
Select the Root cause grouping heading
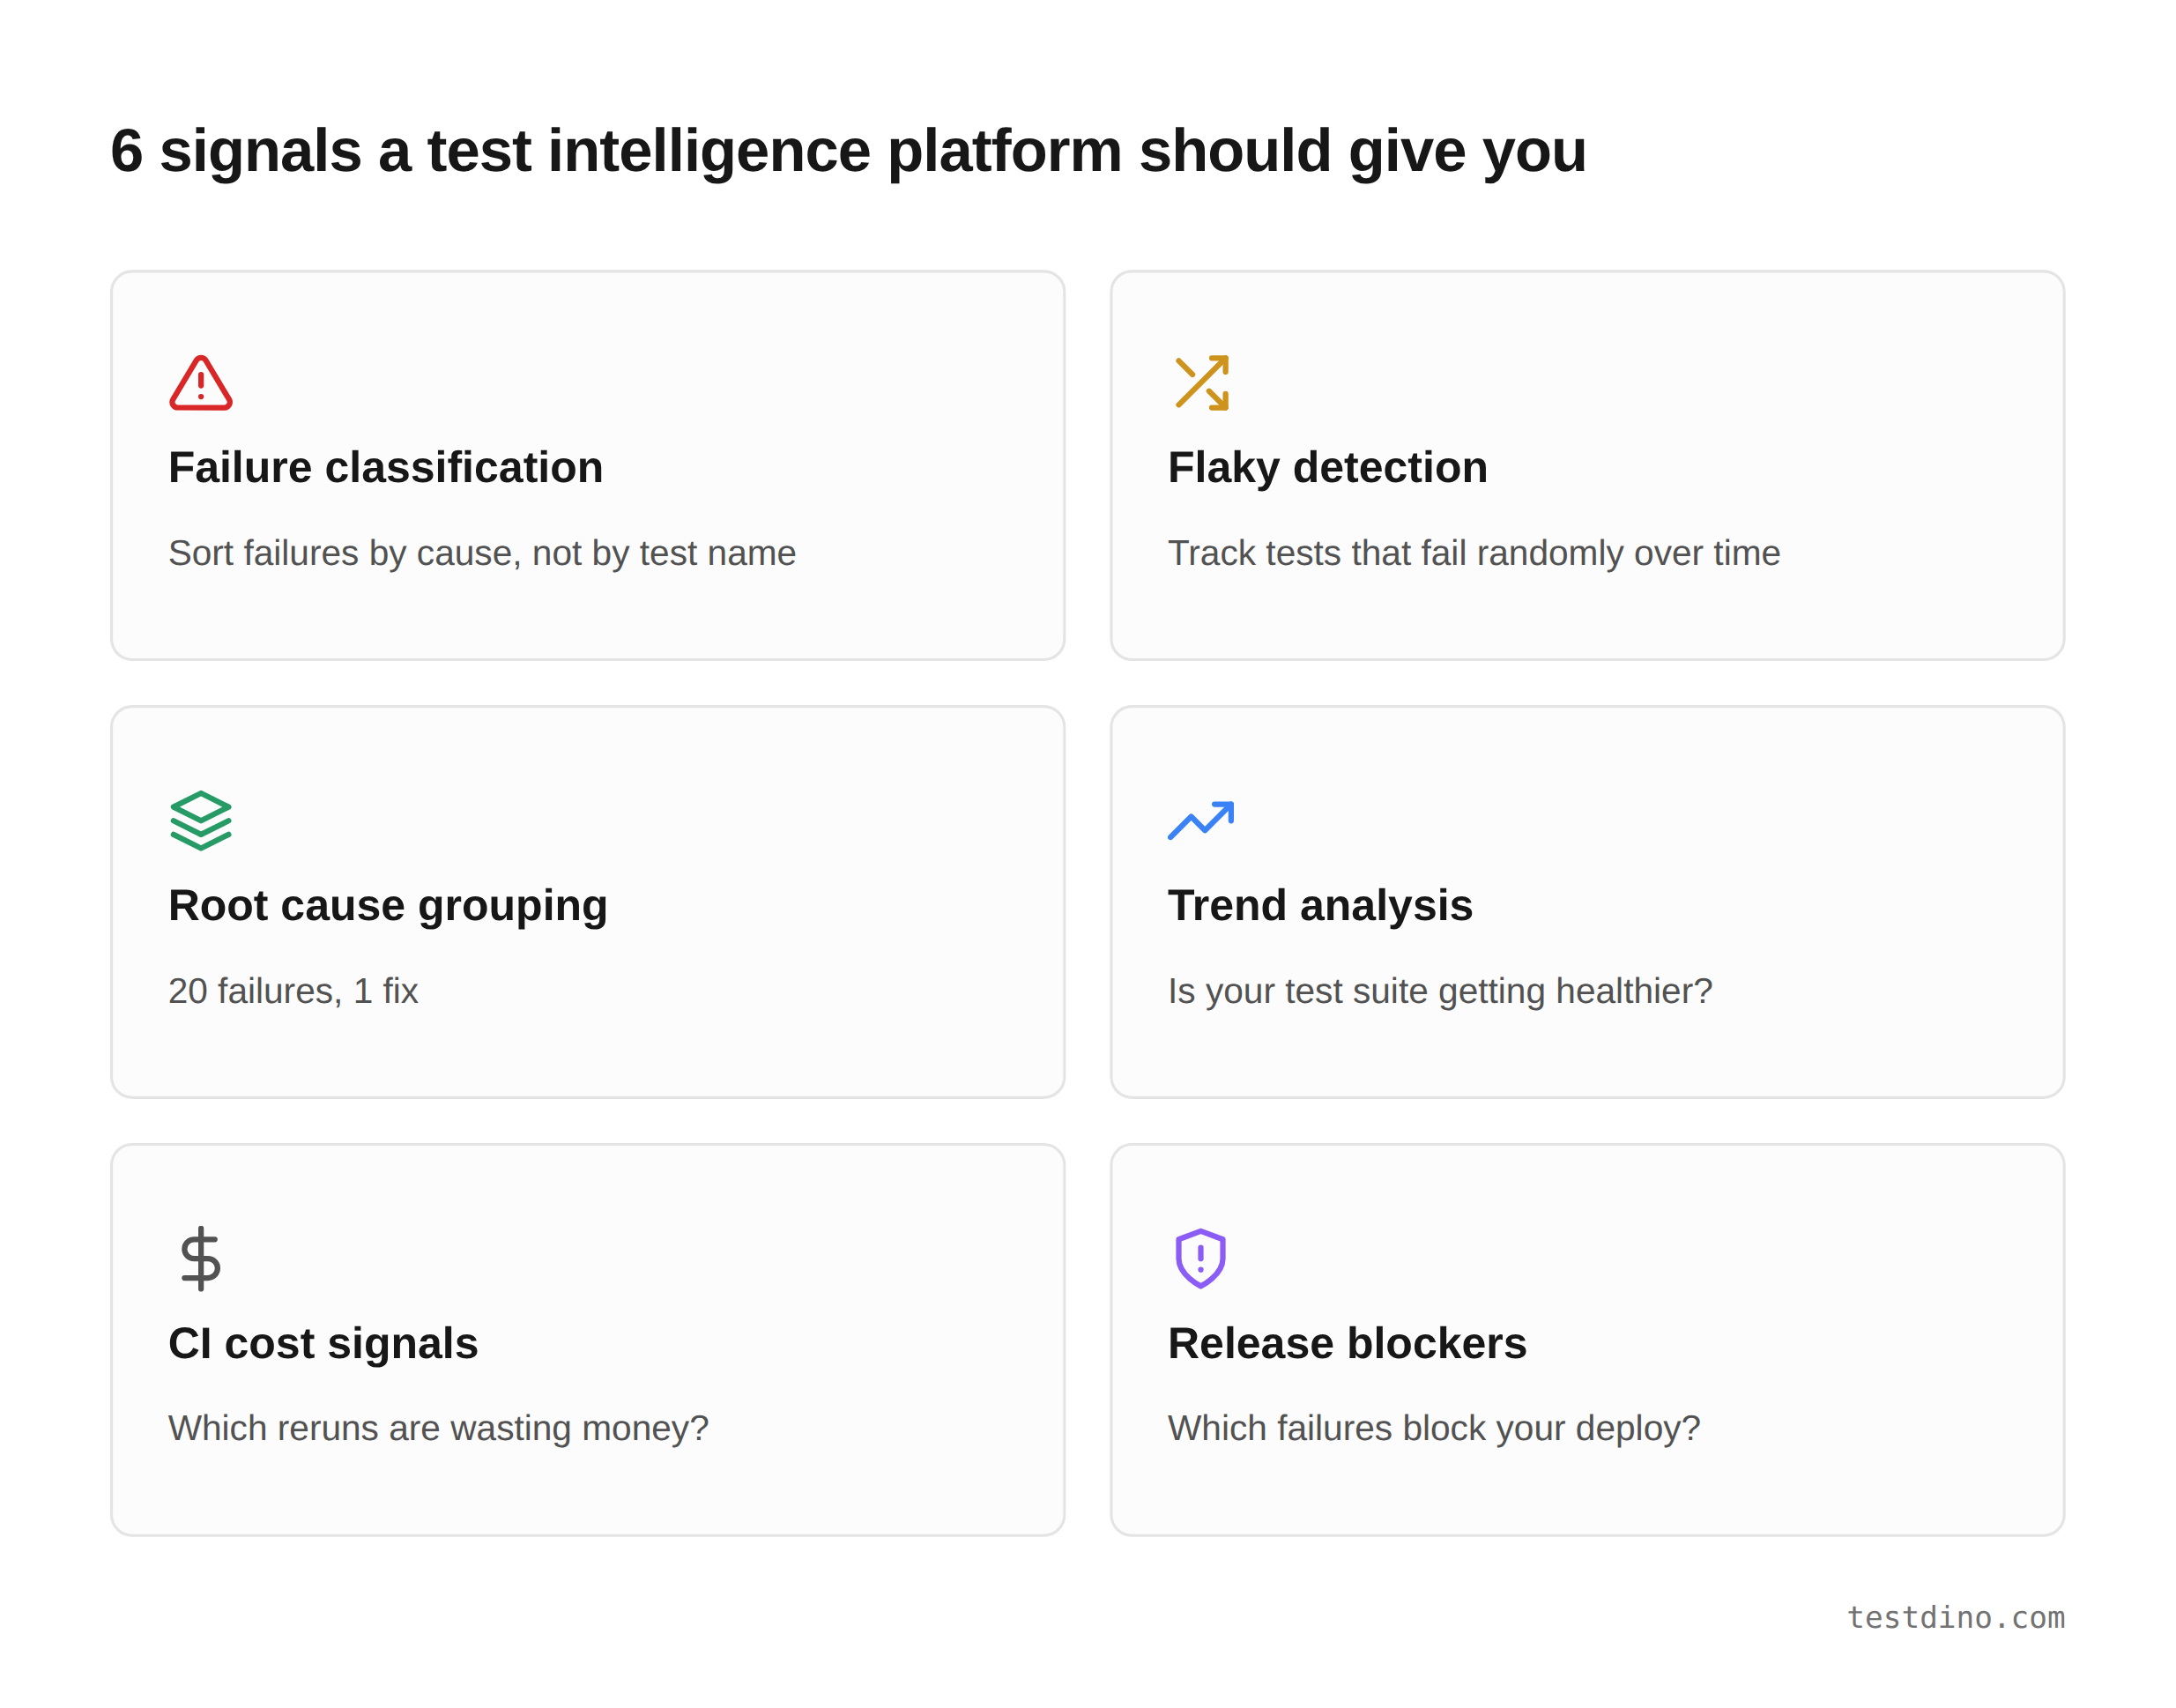387,905
